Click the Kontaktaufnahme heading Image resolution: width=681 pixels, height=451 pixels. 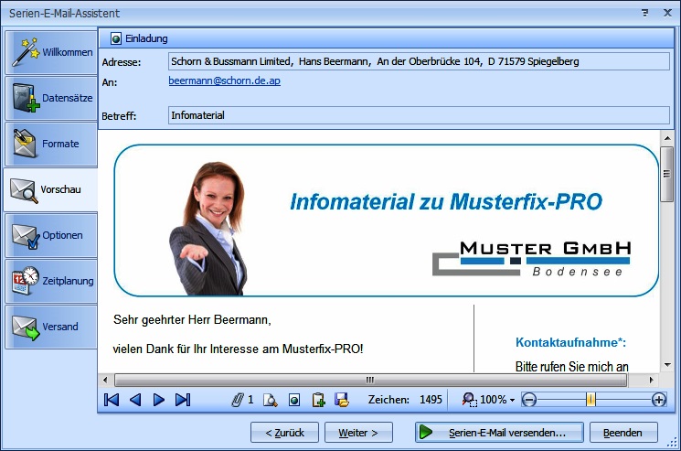tap(570, 342)
